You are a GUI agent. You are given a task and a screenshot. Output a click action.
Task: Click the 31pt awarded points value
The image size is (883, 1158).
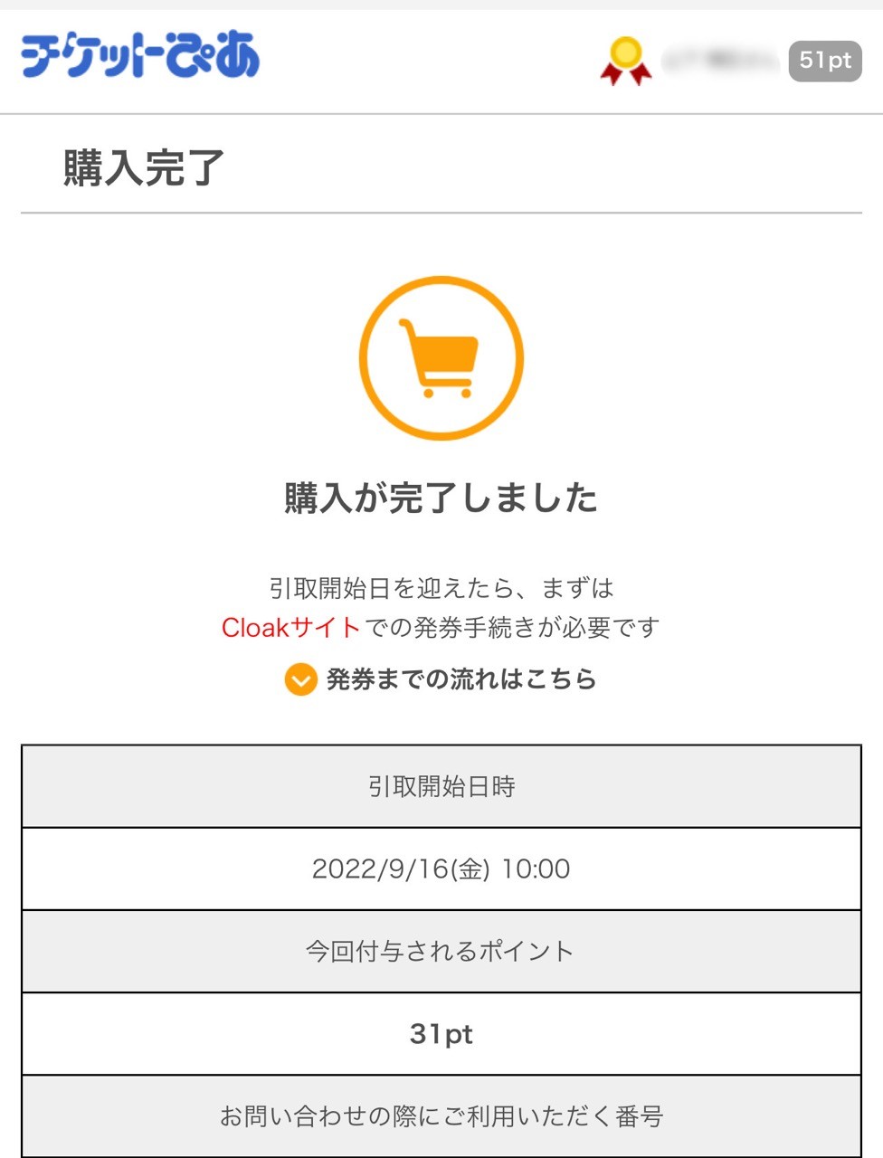coord(441,1033)
